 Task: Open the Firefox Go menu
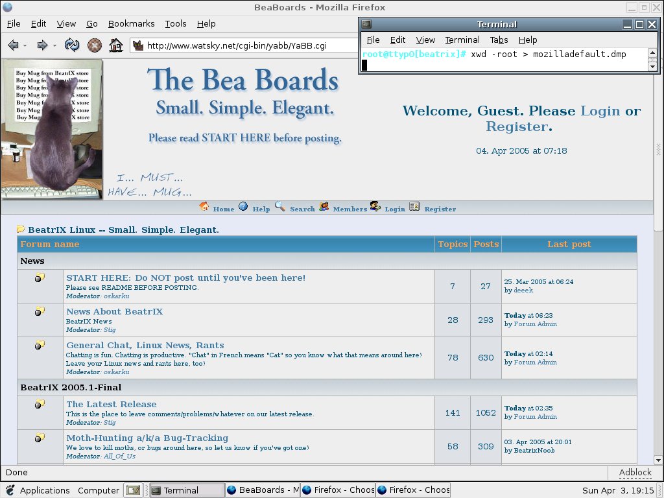tap(92, 24)
